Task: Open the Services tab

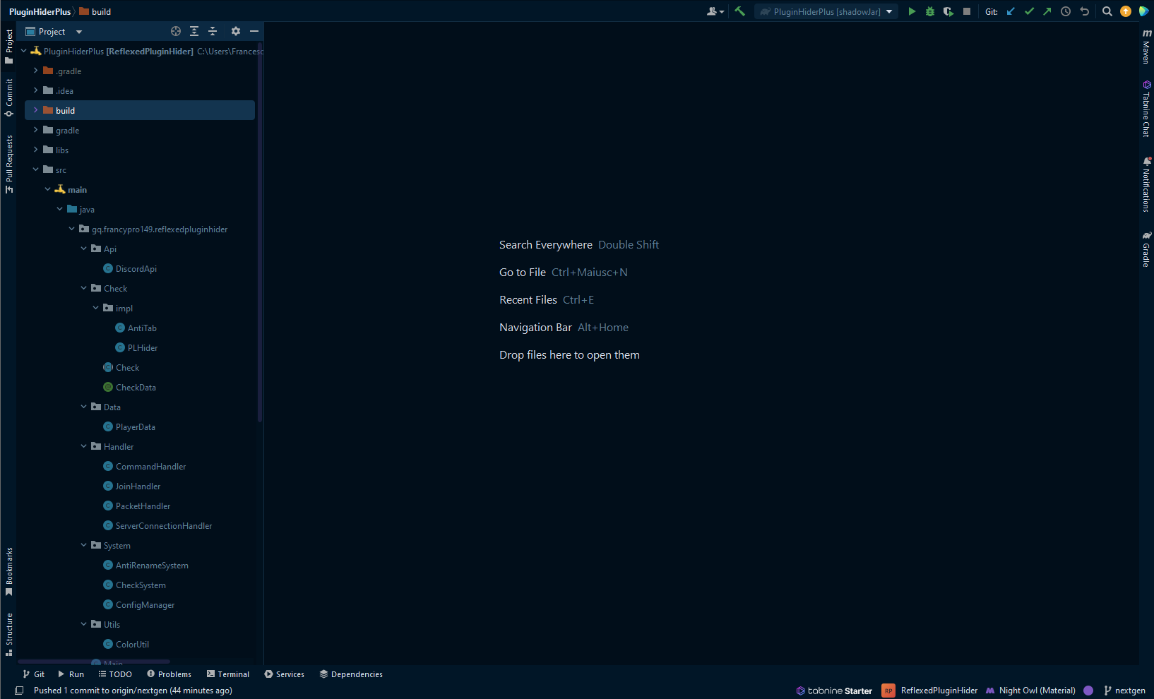Action: pyautogui.click(x=284, y=674)
